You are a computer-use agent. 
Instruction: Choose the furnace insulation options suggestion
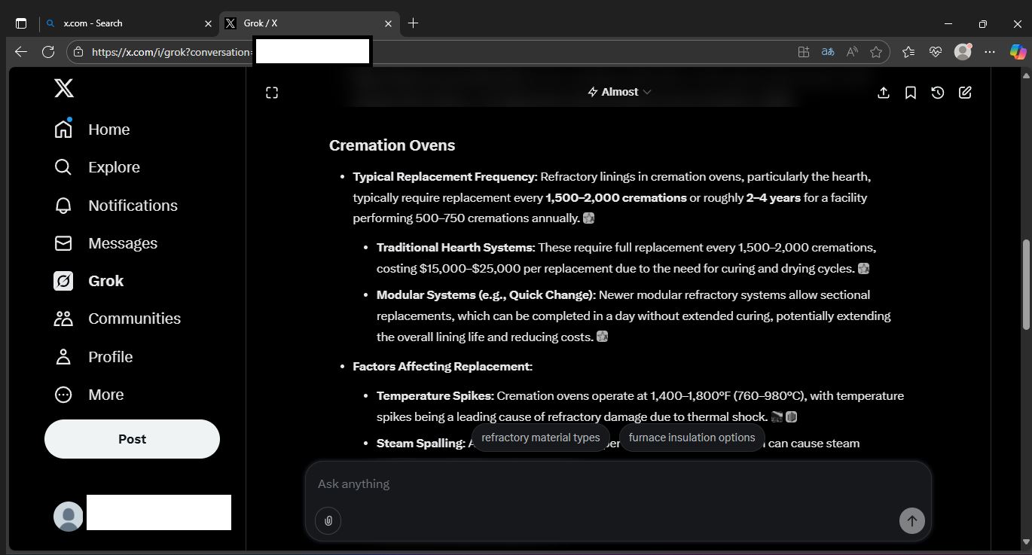(x=692, y=438)
